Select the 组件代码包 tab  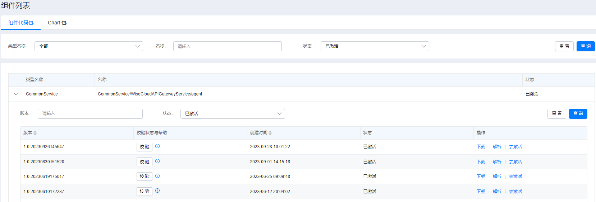click(21, 23)
